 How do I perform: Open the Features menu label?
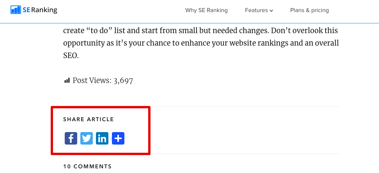257,10
